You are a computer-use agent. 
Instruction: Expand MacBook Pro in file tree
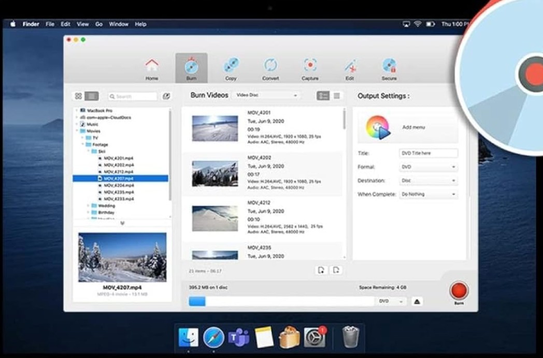pos(77,110)
